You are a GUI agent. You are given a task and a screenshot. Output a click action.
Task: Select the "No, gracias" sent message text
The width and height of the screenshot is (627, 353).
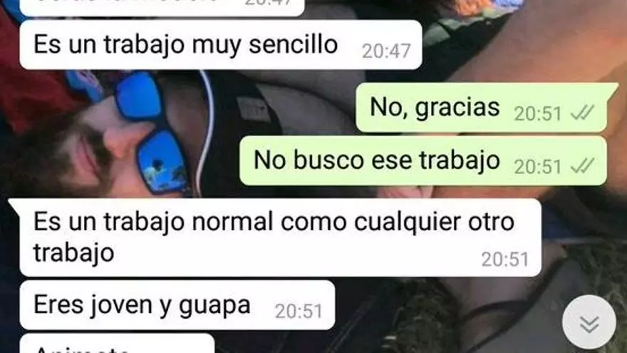pyautogui.click(x=435, y=107)
